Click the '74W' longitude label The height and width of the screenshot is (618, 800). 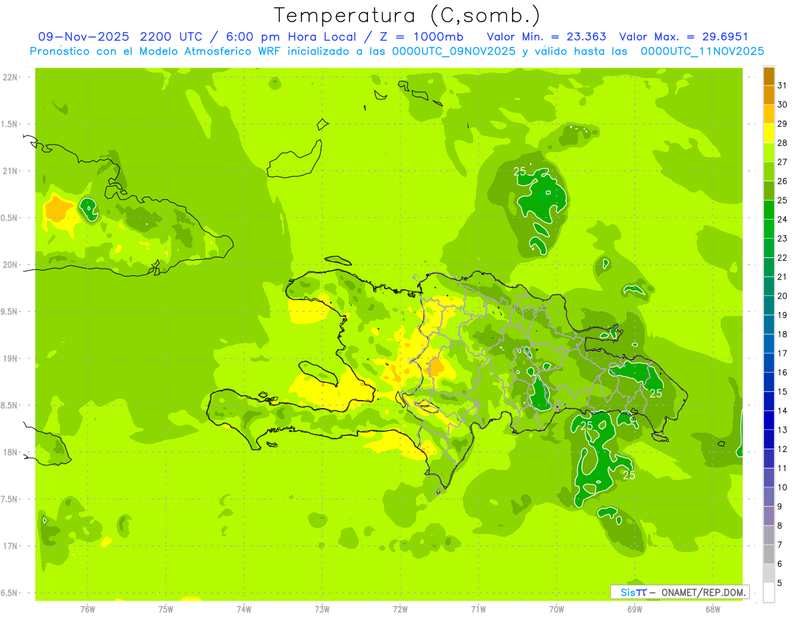[244, 609]
